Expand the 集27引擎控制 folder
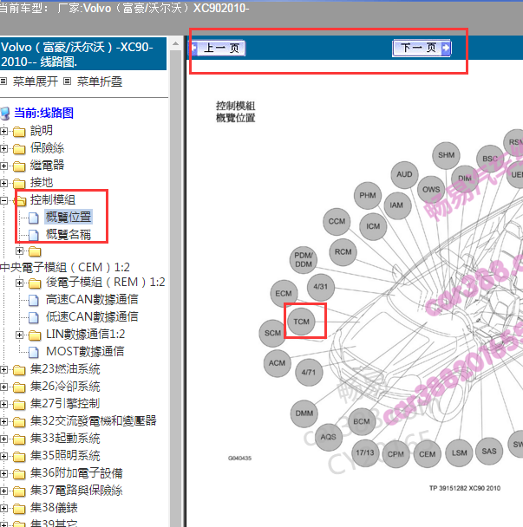Screen dimensions: 523x527 pos(4,404)
